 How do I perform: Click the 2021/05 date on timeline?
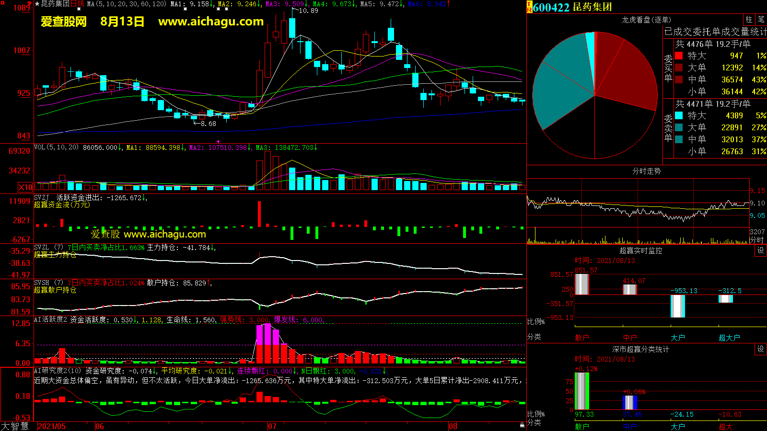pos(52,426)
